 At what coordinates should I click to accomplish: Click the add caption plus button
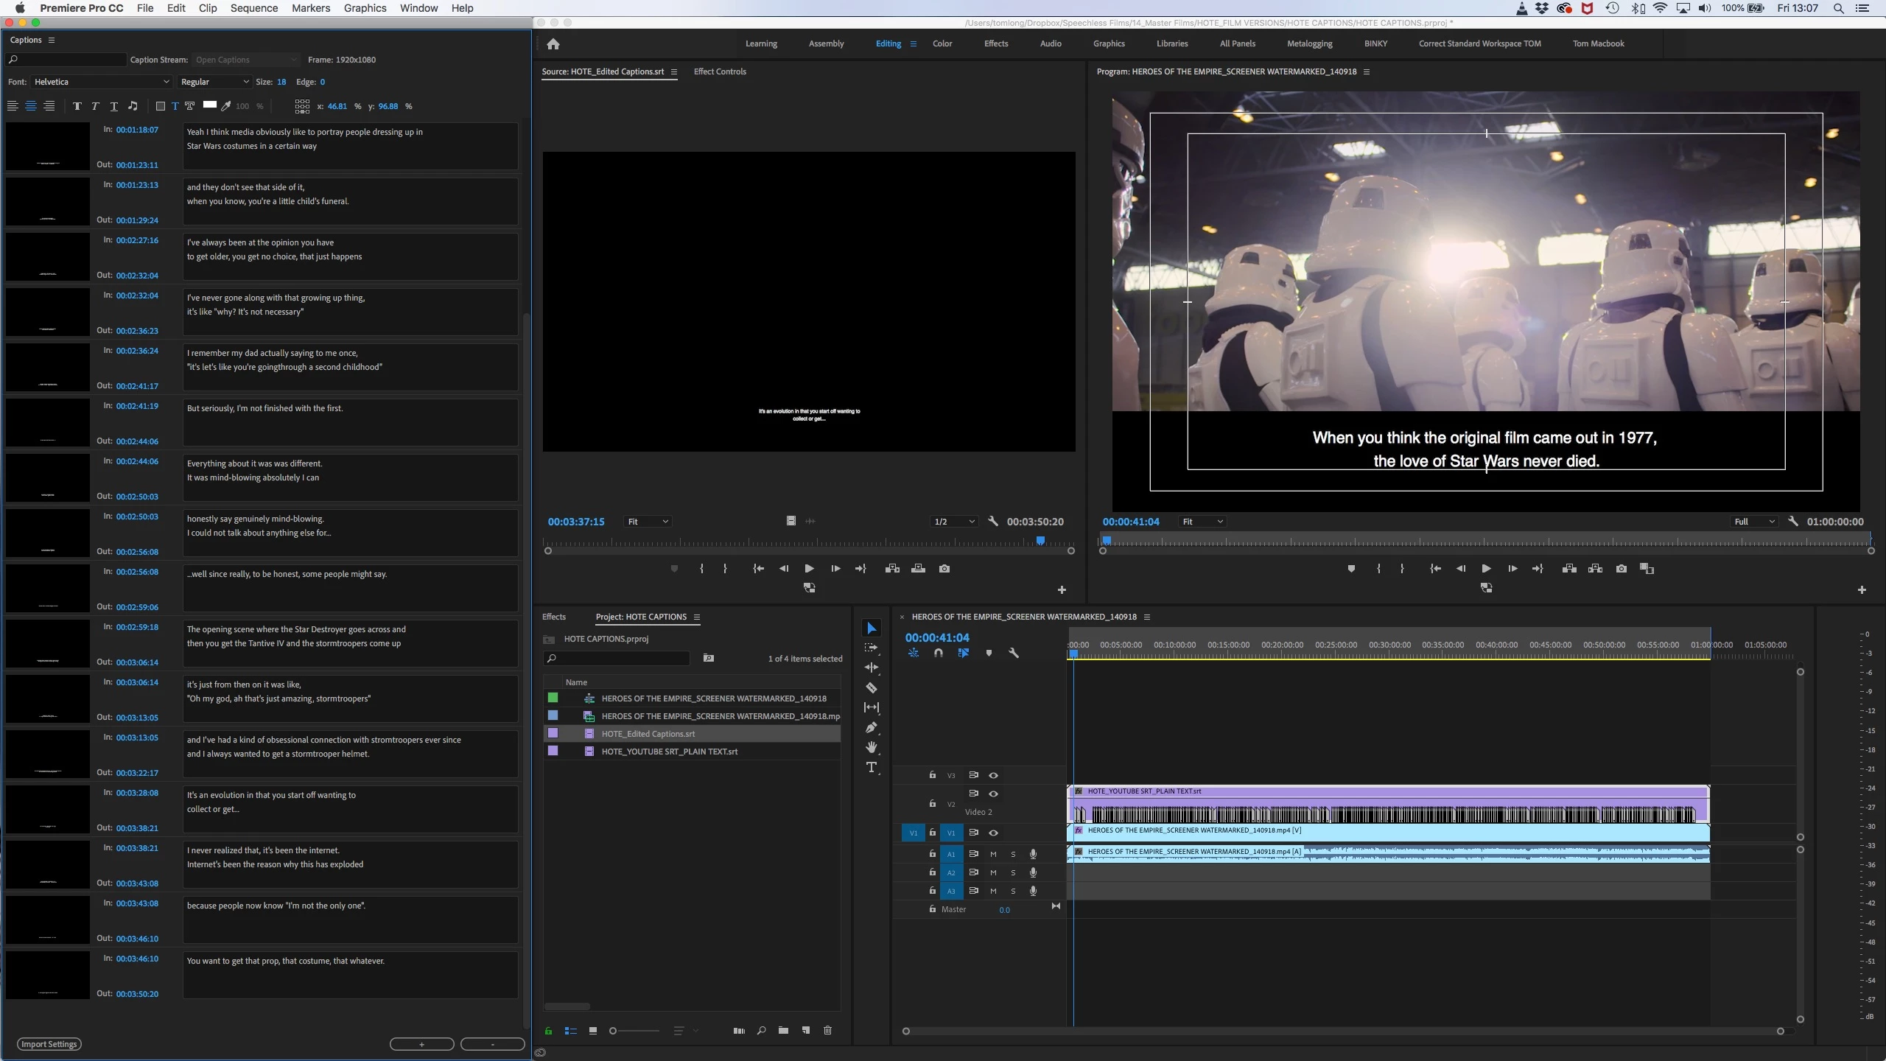(421, 1044)
